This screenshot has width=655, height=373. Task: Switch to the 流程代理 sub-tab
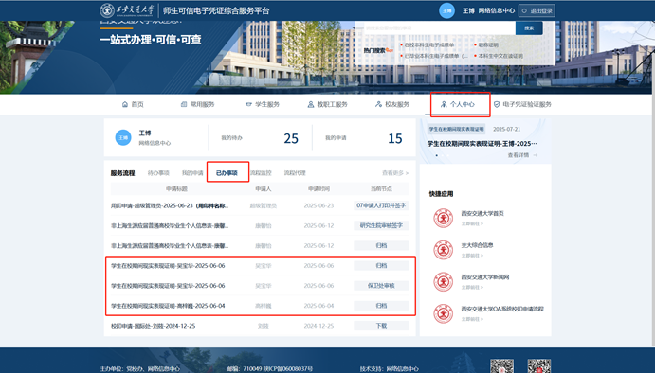[x=295, y=172]
